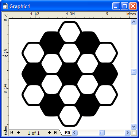Viewport: 139px width, 138px height.
Task: Click the "1 of 1" page counter
Action: pyautogui.click(x=34, y=133)
